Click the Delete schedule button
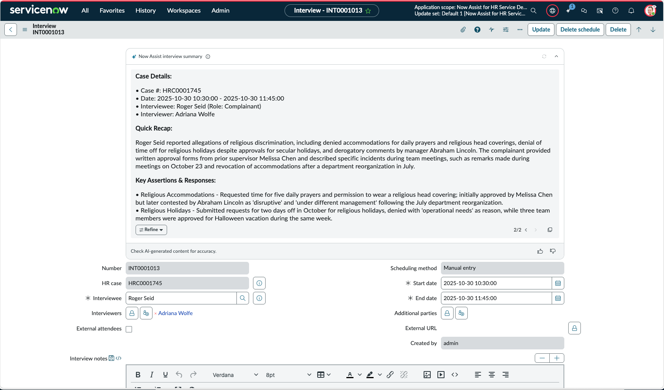Screen dimensions: 664x390 click(580, 30)
